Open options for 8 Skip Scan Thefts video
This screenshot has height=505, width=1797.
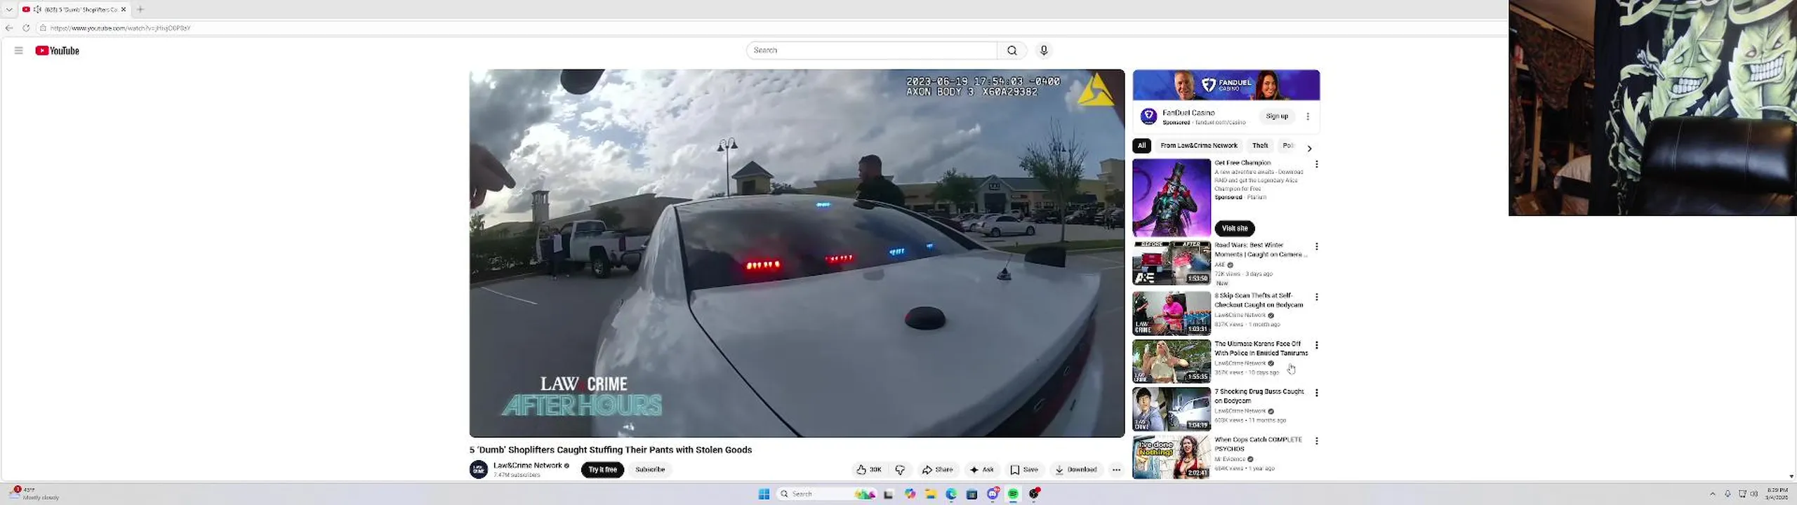tap(1317, 297)
